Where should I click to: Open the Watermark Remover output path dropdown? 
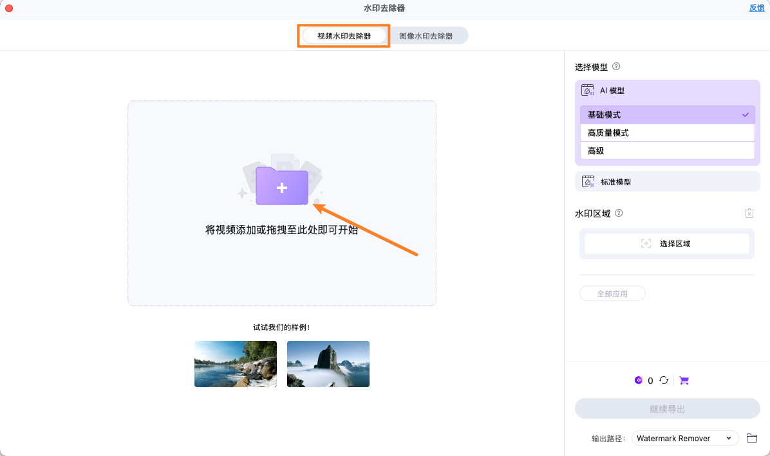coord(684,438)
